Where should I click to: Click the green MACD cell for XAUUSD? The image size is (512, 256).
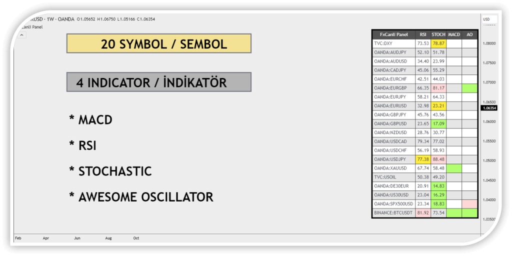(454, 168)
